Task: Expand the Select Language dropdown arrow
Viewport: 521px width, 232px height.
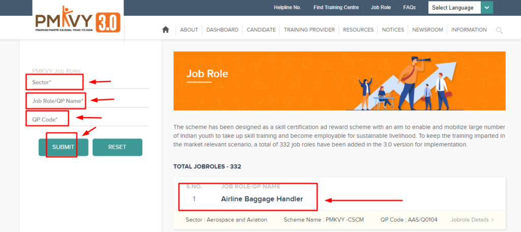Action: (487, 8)
